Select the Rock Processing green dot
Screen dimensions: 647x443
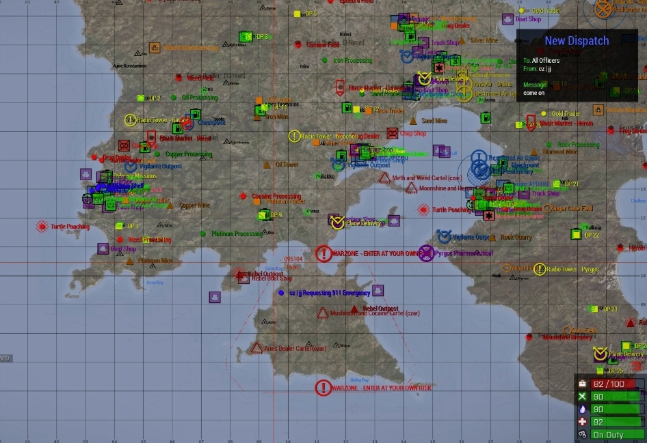pyautogui.click(x=549, y=145)
